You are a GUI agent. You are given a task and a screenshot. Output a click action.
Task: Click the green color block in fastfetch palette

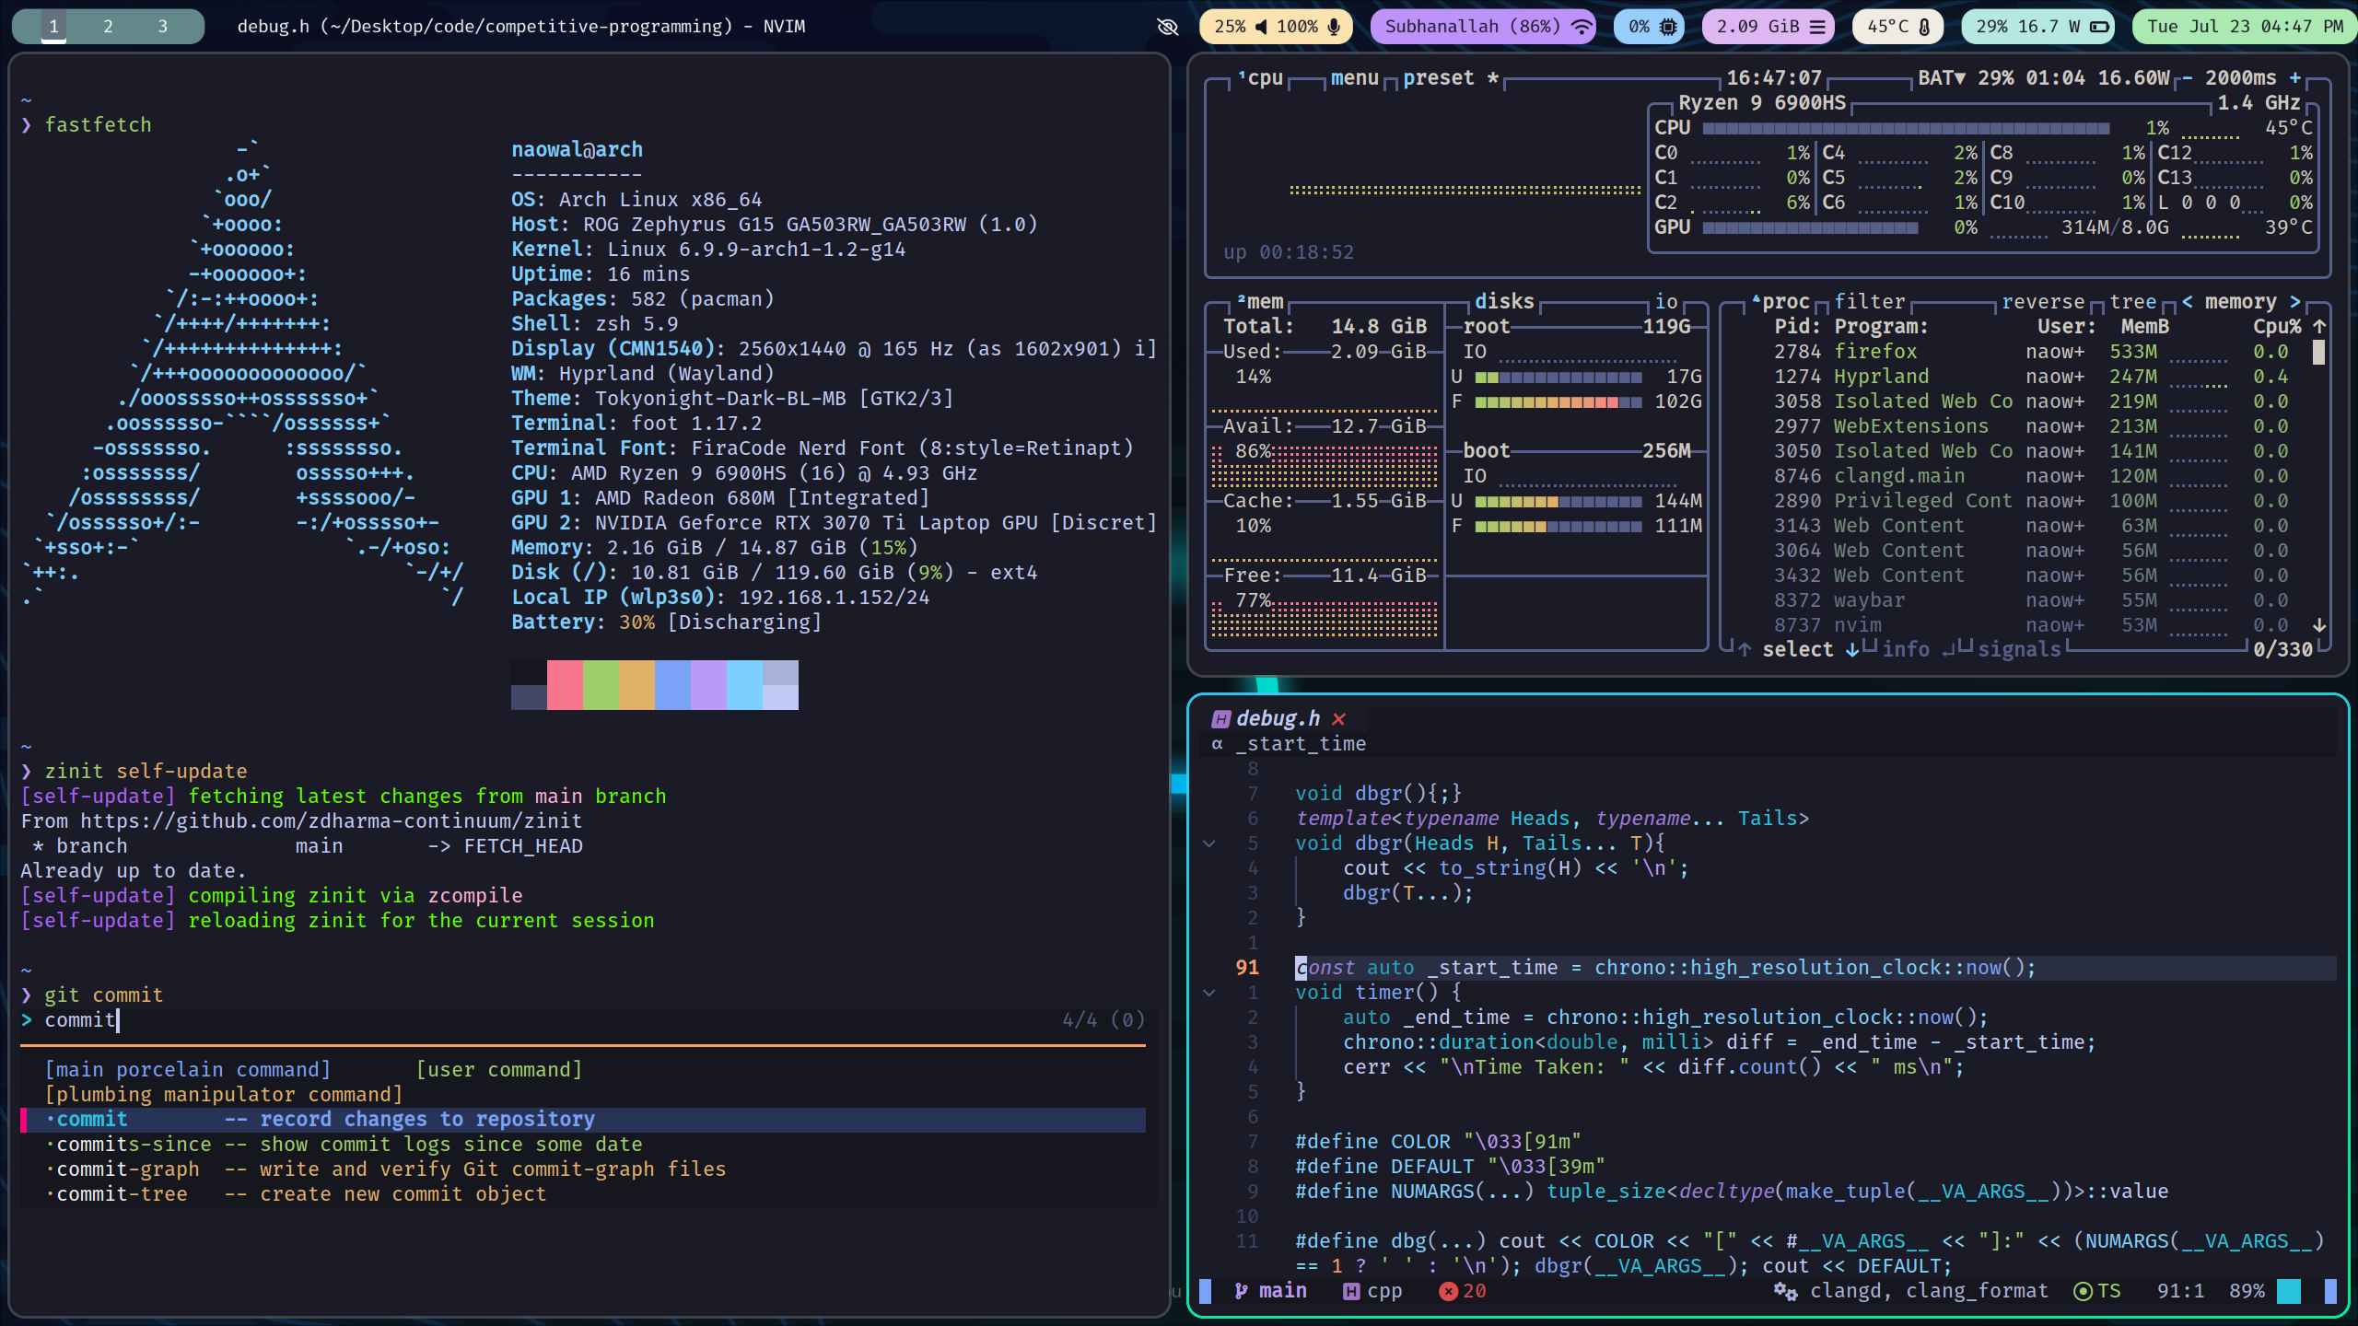[601, 685]
